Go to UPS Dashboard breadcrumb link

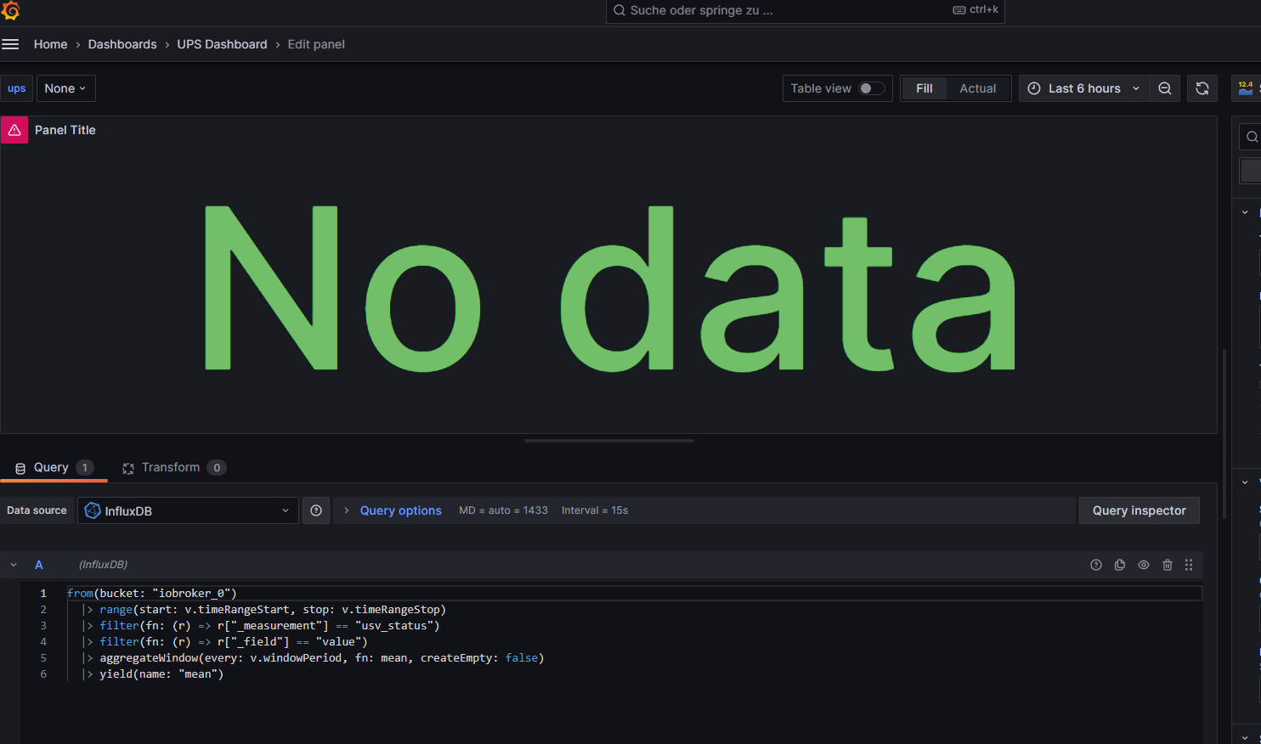pyautogui.click(x=222, y=44)
